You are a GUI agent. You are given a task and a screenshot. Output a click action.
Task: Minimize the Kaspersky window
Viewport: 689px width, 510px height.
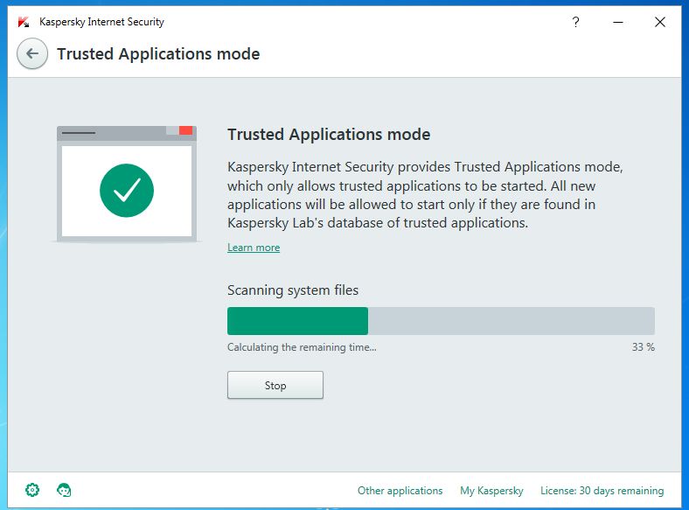point(617,22)
